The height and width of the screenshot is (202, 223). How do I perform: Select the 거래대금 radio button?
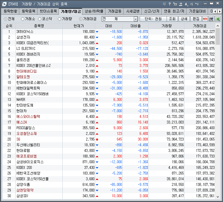81,19
